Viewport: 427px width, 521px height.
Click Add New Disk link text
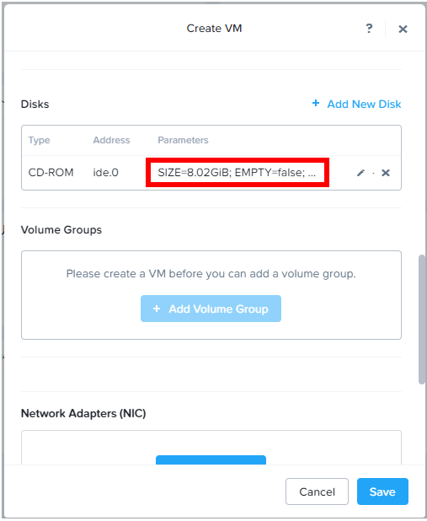point(364,104)
